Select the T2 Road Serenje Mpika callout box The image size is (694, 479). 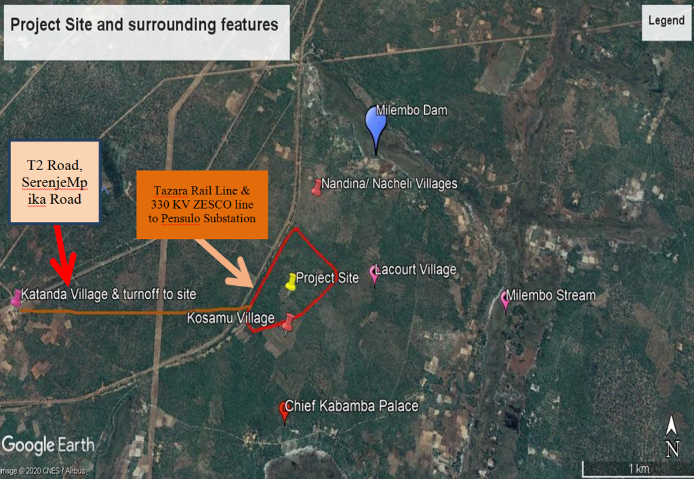(55, 182)
